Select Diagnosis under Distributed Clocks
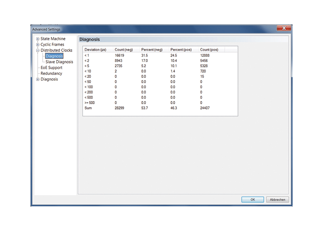The image size is (323, 231). coord(54,56)
